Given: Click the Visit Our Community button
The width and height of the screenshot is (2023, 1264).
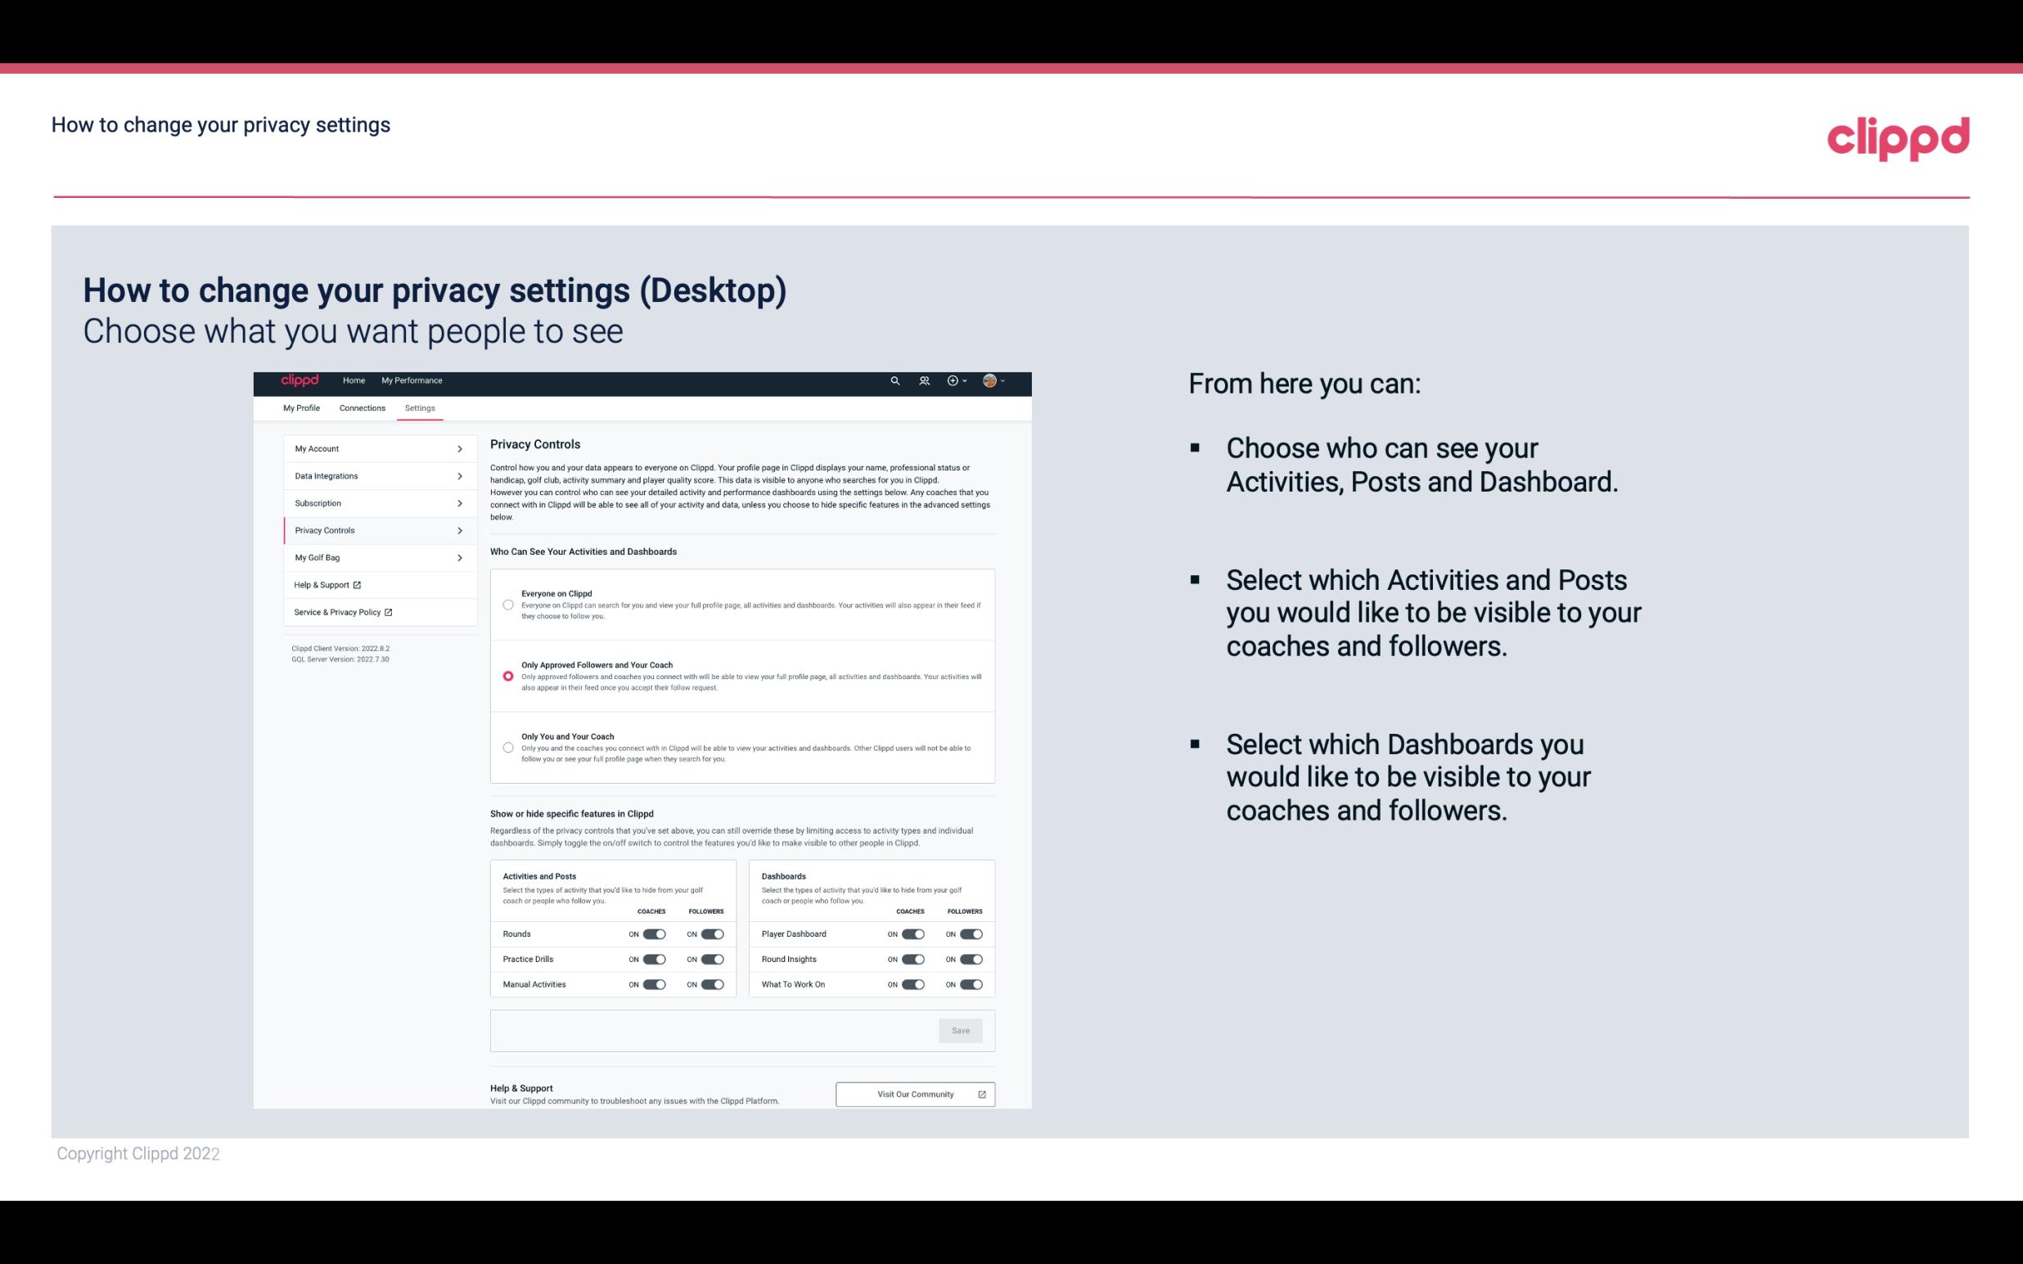Looking at the screenshot, I should click(915, 1094).
